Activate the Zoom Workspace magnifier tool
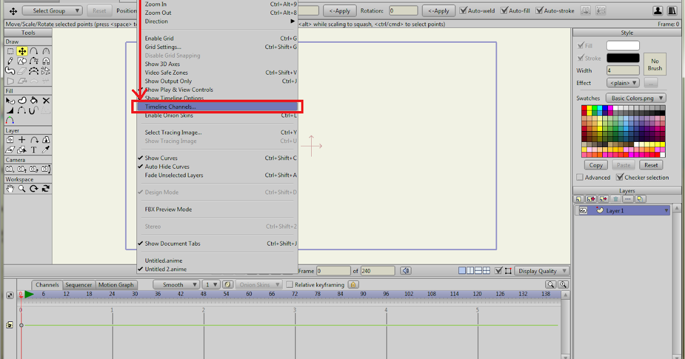The image size is (685, 359). click(x=22, y=189)
